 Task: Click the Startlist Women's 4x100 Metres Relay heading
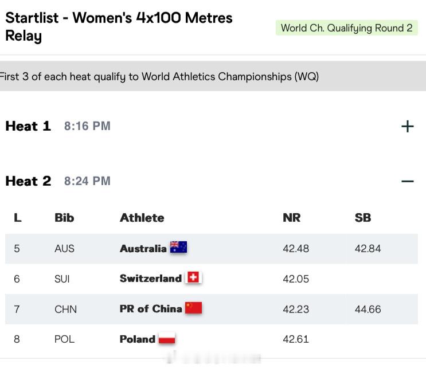[119, 26]
